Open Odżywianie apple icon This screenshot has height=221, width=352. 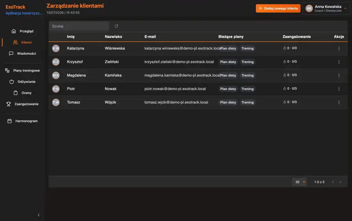pos(12,82)
